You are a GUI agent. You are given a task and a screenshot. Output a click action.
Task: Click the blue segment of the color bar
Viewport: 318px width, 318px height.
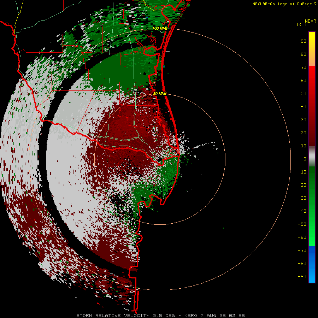[312, 264]
